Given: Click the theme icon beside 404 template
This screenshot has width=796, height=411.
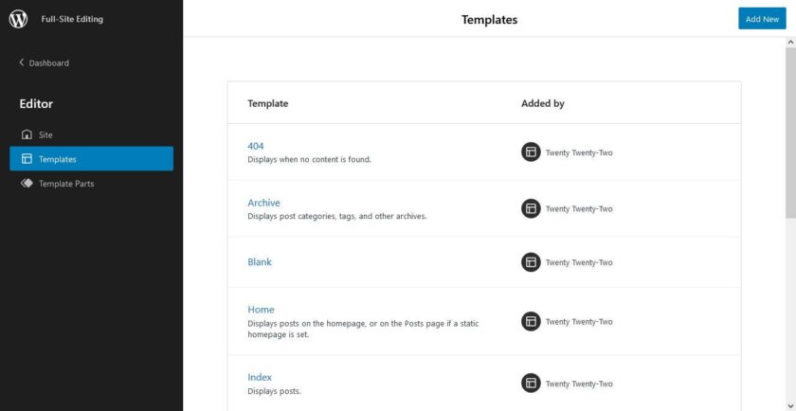Looking at the screenshot, I should tap(531, 152).
